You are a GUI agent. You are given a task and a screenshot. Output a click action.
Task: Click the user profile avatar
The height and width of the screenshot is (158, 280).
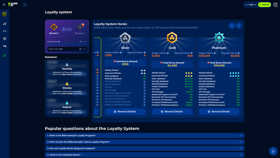275,5
